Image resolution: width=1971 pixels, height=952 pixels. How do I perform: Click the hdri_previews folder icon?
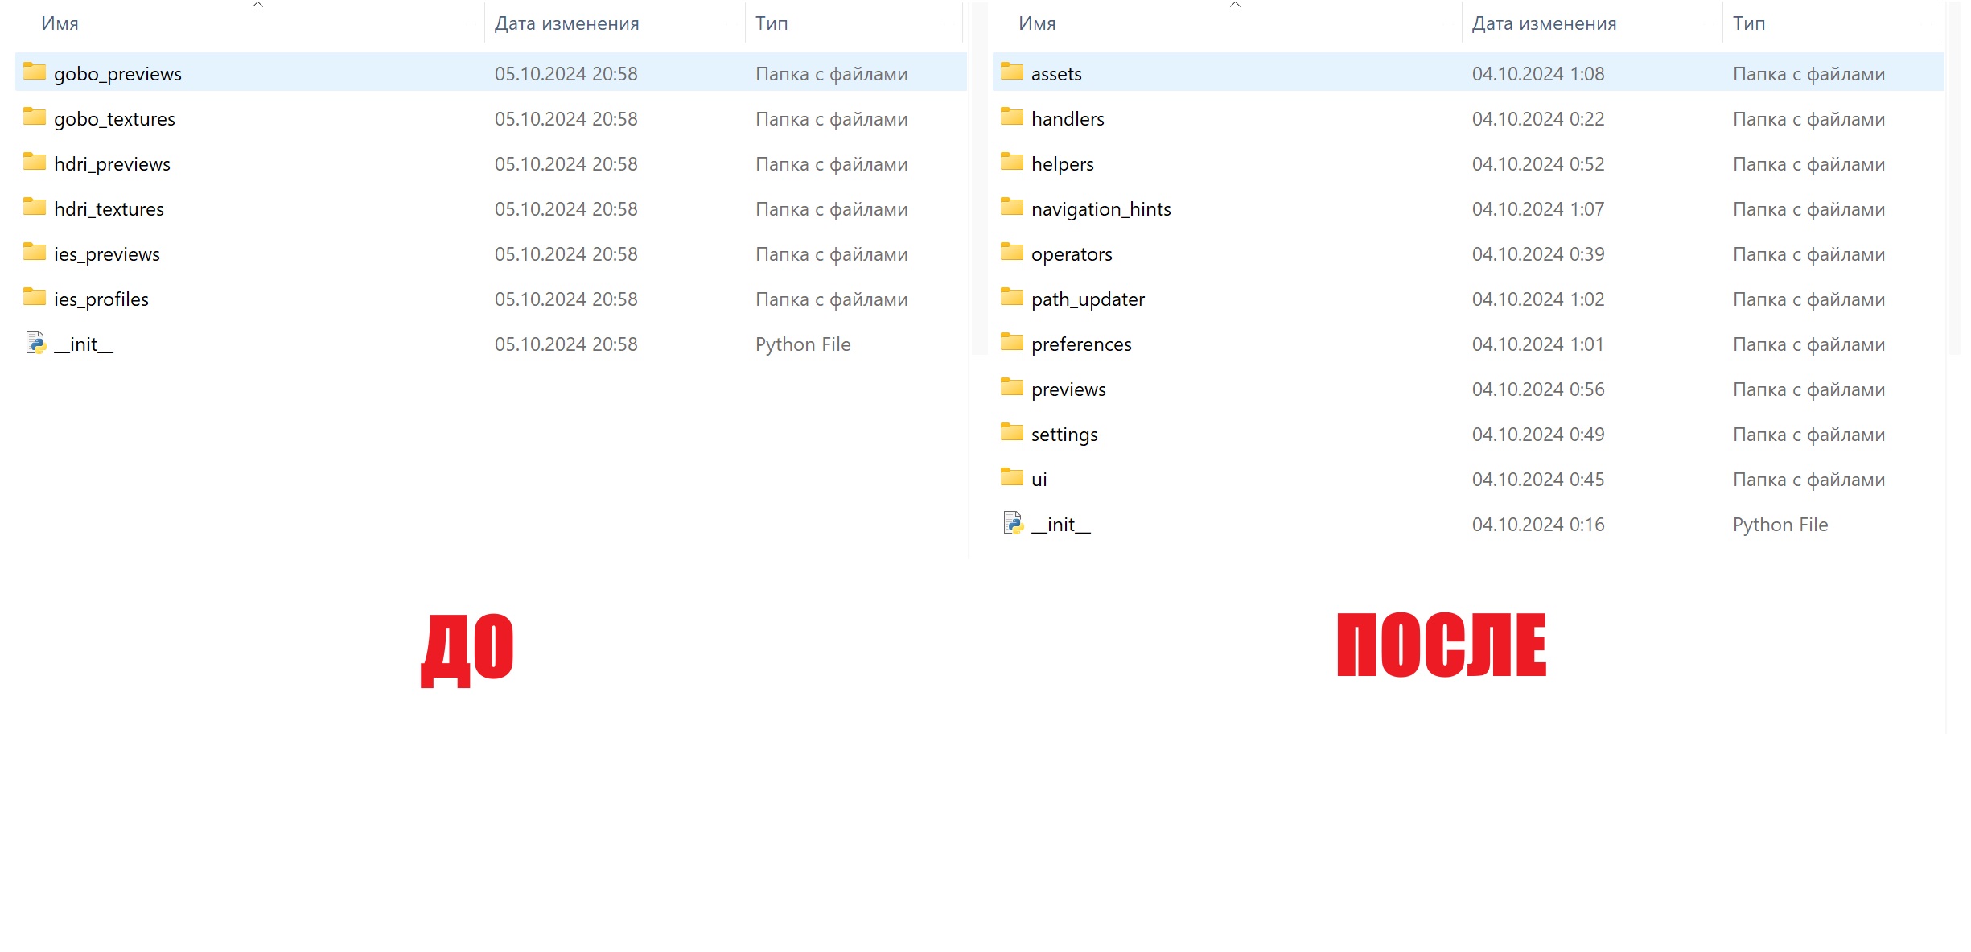coord(35,163)
